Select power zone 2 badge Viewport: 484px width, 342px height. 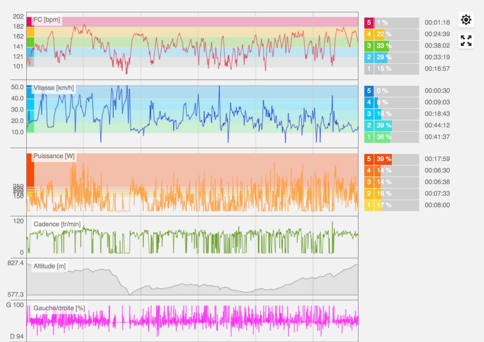point(369,194)
